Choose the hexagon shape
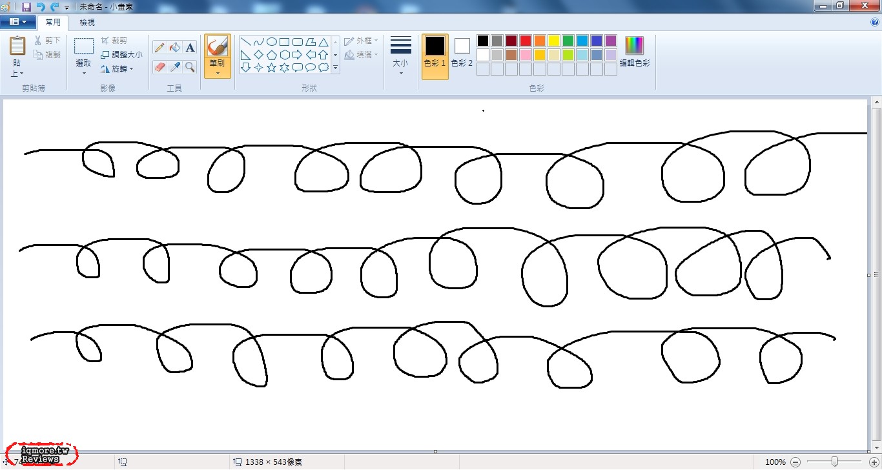Screen dimensions: 882x470 tap(285, 55)
